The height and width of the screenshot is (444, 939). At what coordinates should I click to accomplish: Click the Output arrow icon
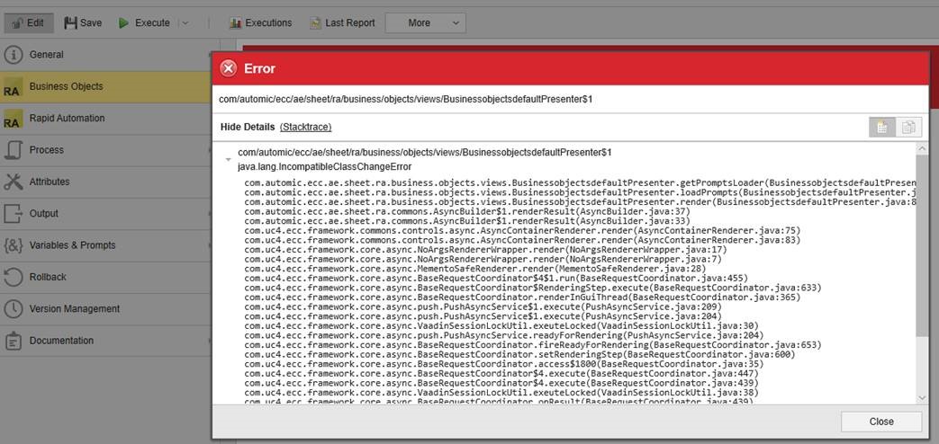14,213
